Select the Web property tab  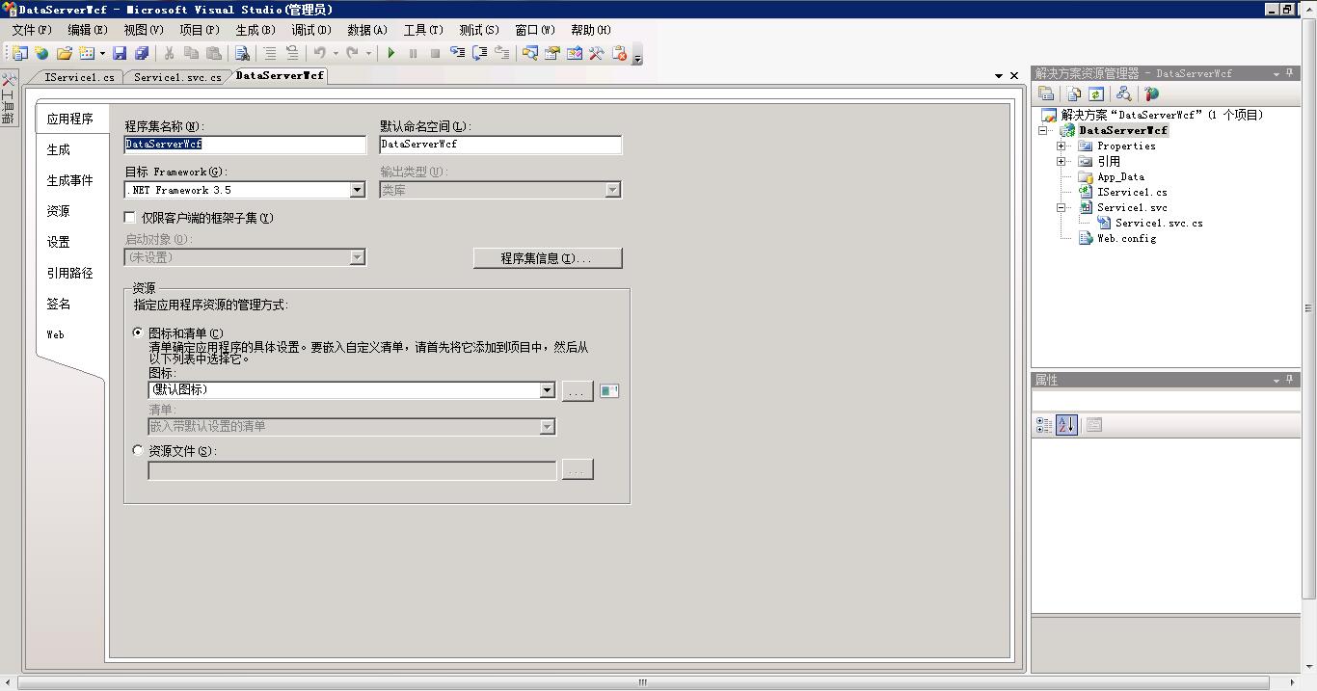pos(56,334)
